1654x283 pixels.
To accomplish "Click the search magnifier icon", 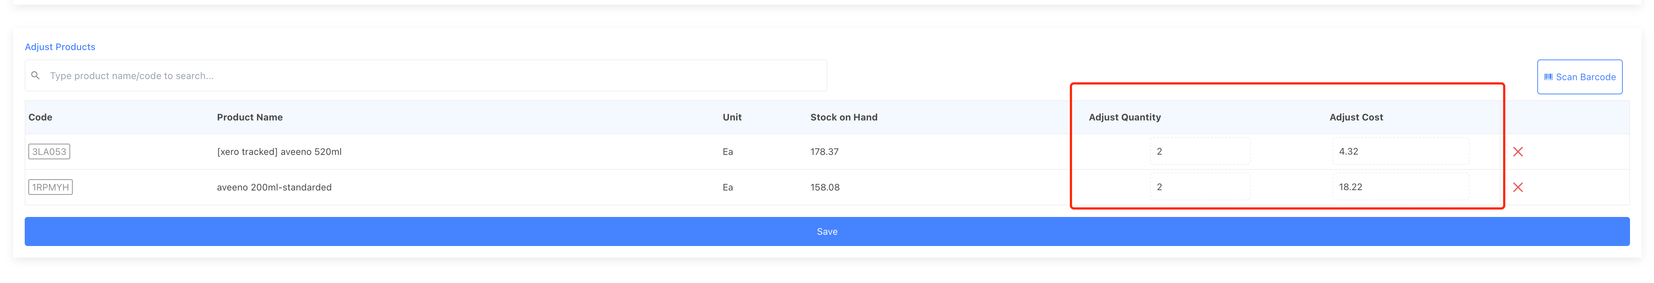I will [35, 75].
